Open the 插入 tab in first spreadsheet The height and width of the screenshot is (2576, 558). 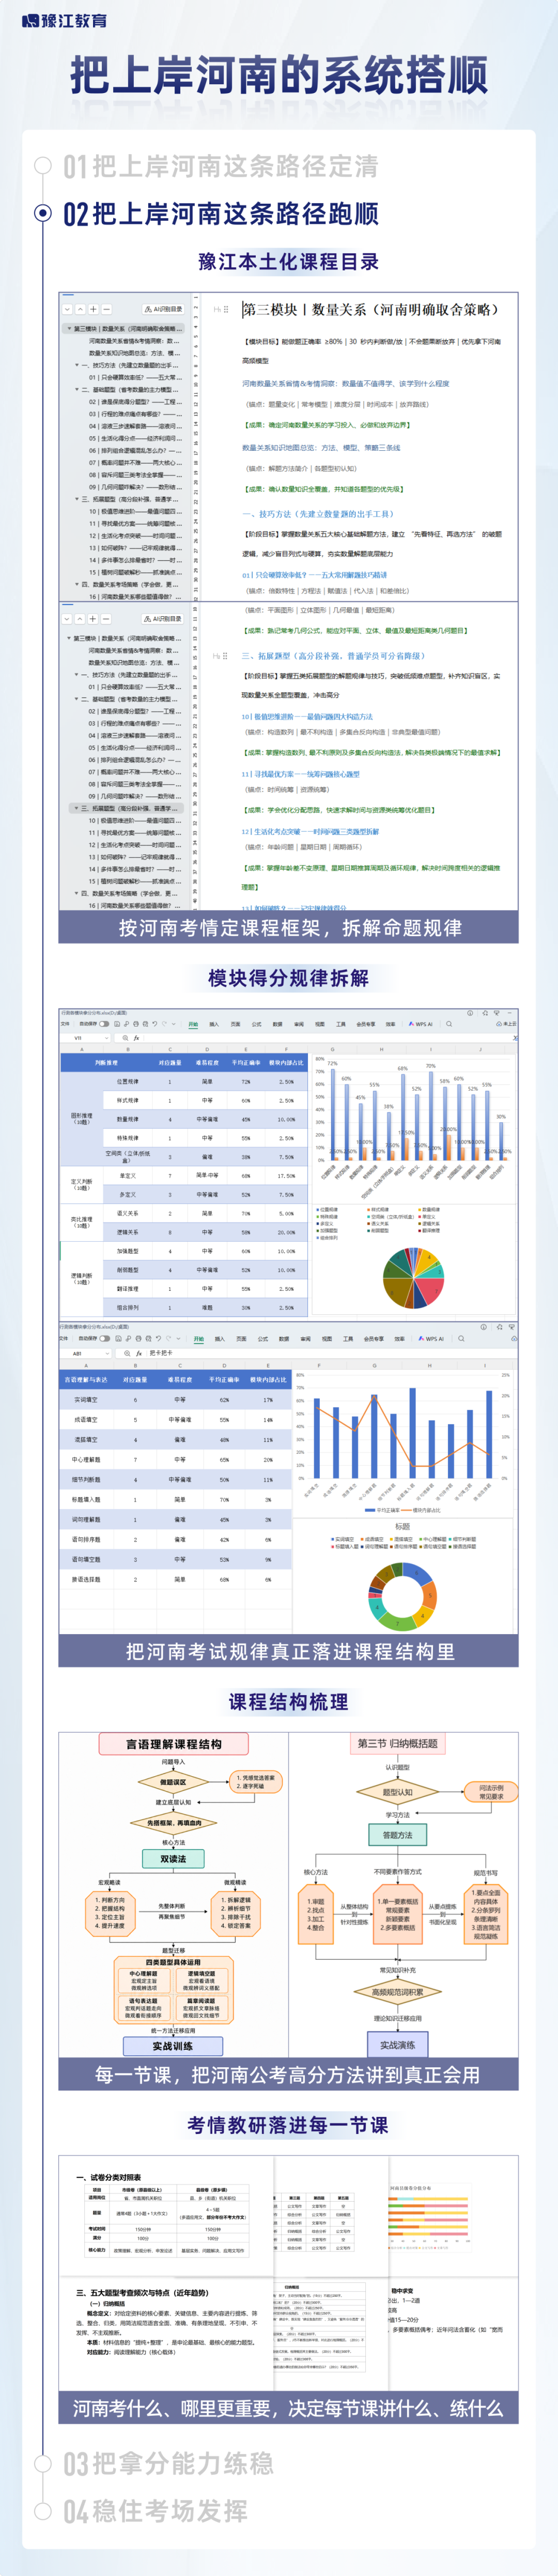click(214, 1024)
